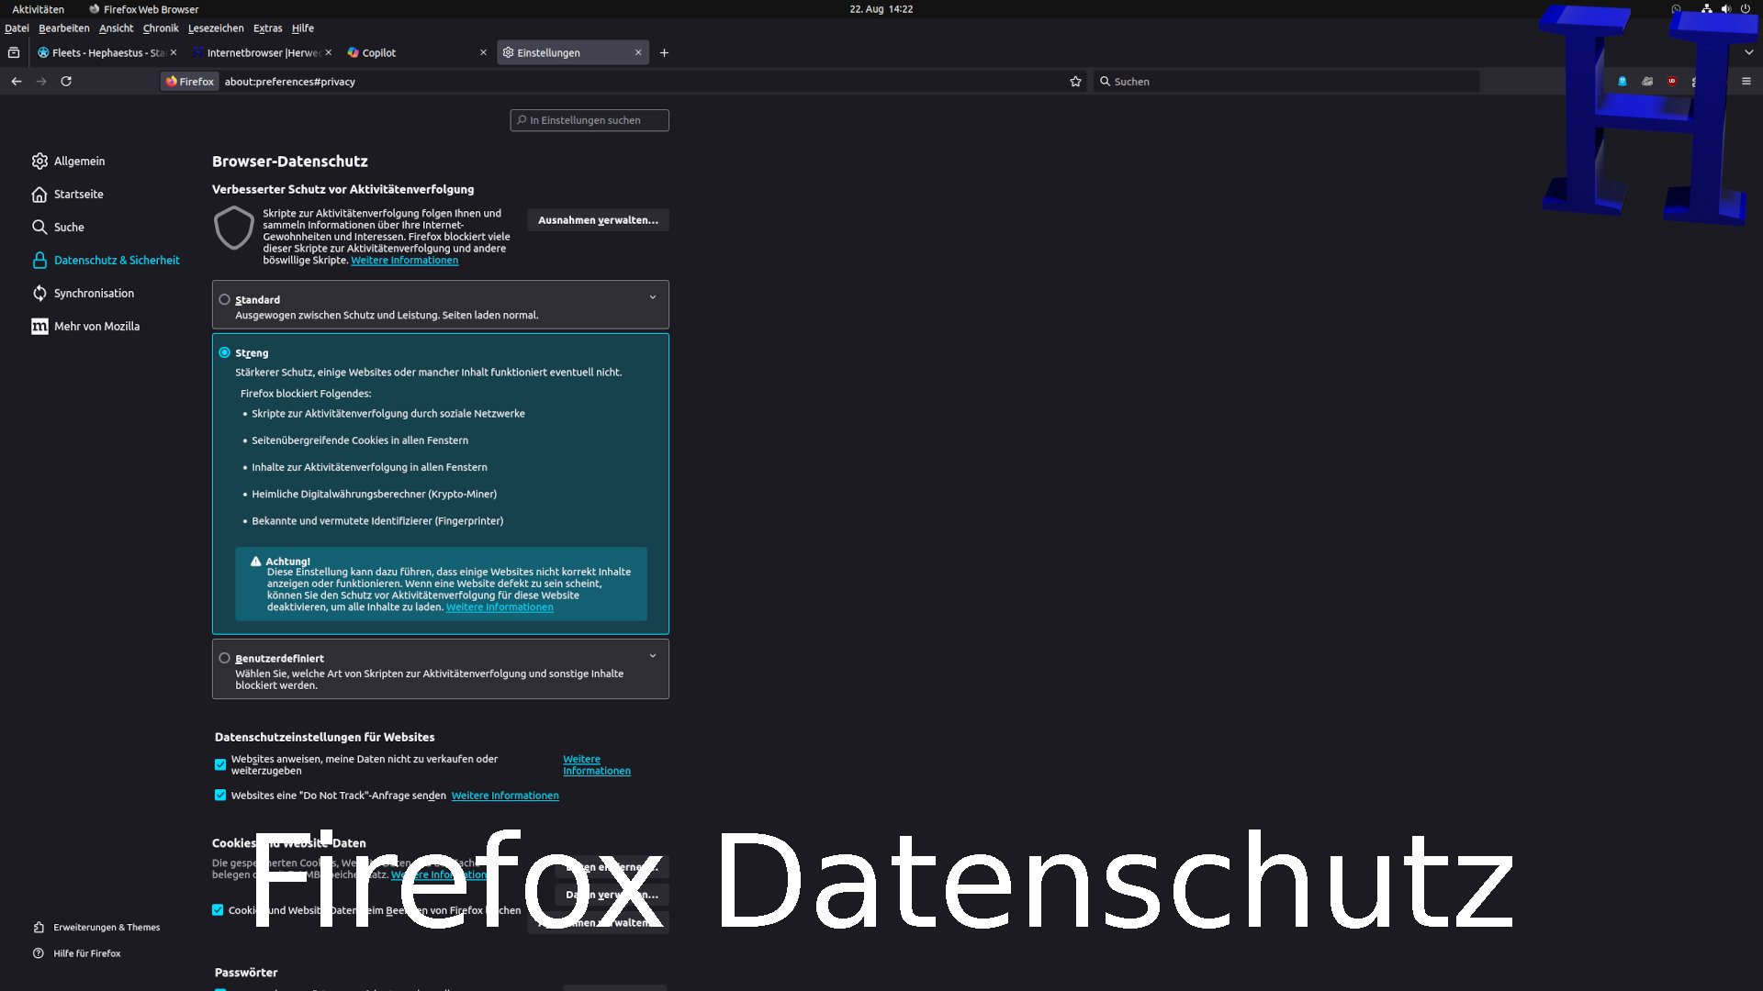Select the Benutzerdefiniert radio button
Viewport: 1763px width, 991px height.
tap(224, 658)
